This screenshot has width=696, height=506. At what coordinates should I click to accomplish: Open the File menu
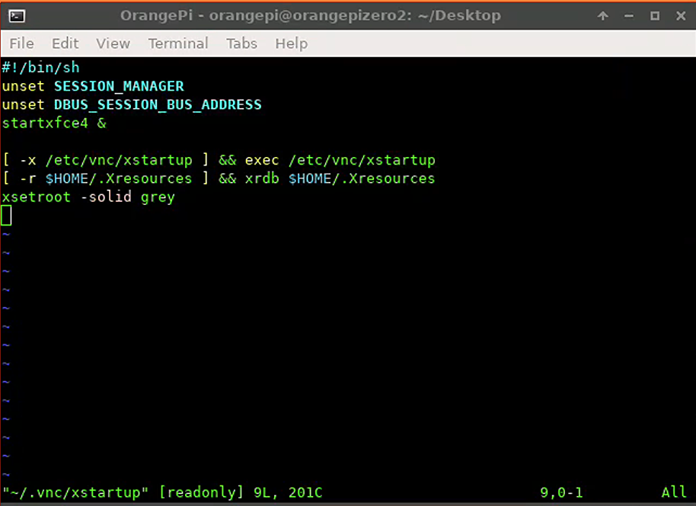(21, 43)
